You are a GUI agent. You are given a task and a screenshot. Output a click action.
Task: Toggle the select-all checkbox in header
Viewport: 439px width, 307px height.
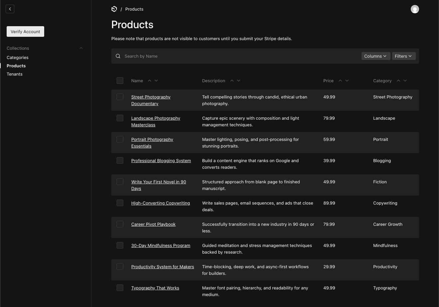point(120,81)
